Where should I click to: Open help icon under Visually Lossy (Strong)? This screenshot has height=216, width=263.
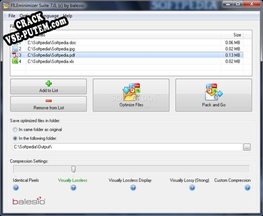(x=192, y=188)
